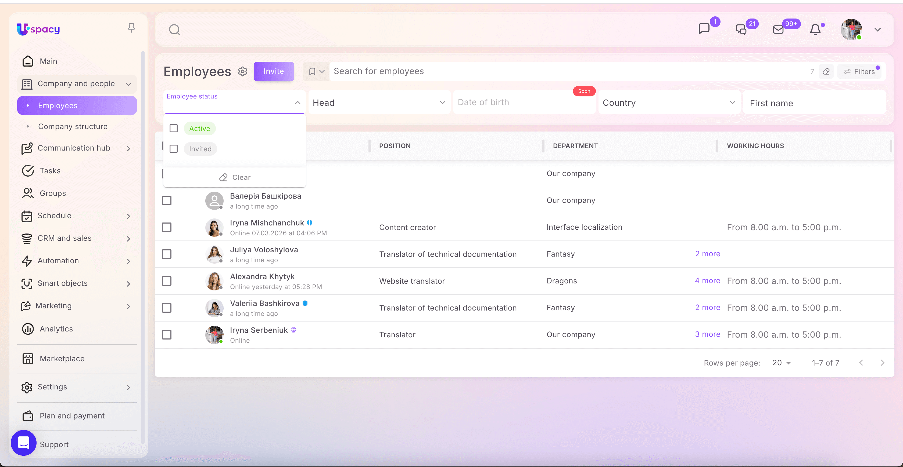Click Juliya Voloshylova's avatar

tap(214, 254)
